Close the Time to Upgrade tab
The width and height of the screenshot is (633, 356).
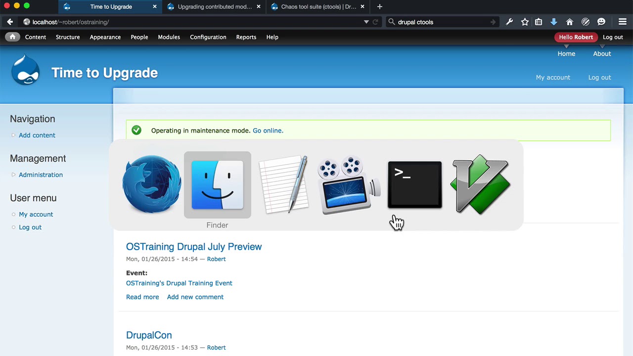pos(155,7)
